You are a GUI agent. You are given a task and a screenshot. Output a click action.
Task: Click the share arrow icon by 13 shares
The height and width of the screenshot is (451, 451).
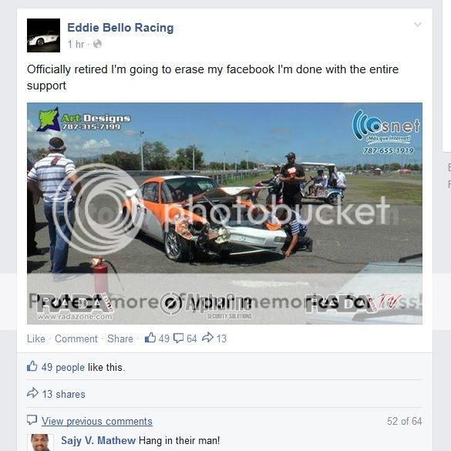[x=32, y=393]
